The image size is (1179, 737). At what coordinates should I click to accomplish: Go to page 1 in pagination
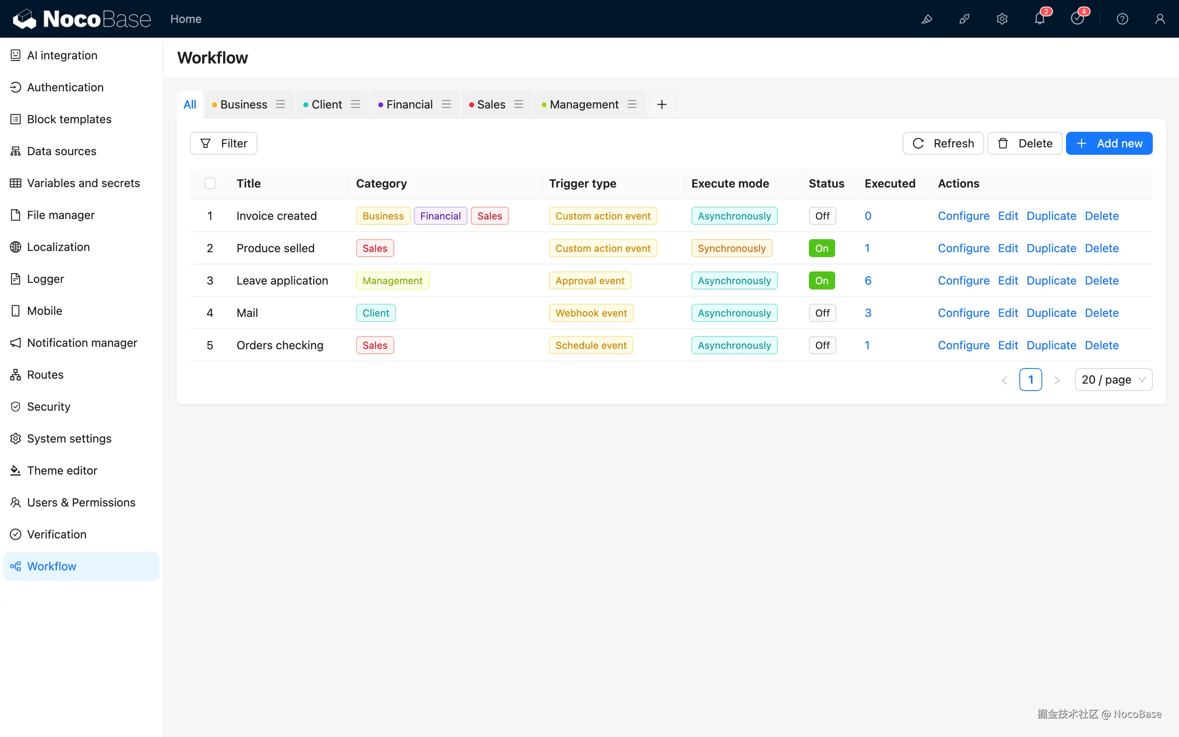click(1030, 380)
